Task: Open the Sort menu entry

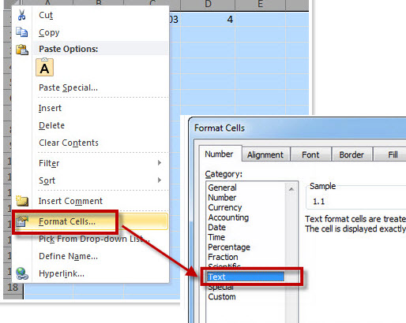Action: pos(47,180)
